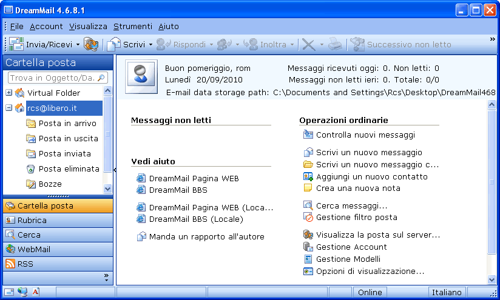The height and width of the screenshot is (300, 500).
Task: Open the Account menu
Action: click(x=46, y=27)
